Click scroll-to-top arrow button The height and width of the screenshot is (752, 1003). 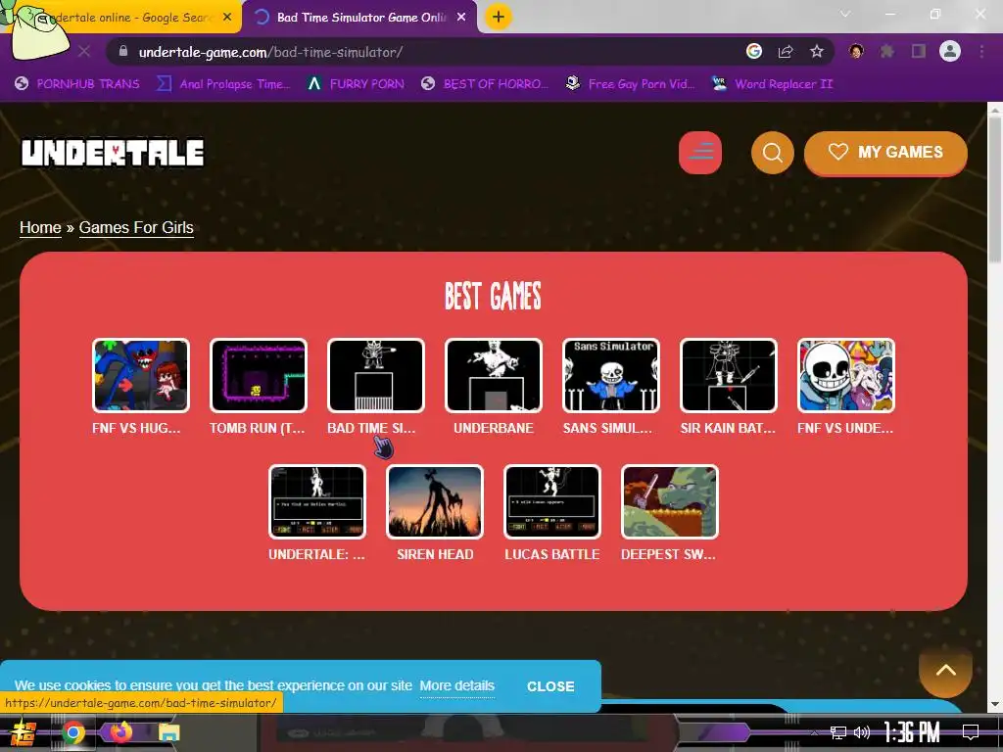click(x=945, y=670)
